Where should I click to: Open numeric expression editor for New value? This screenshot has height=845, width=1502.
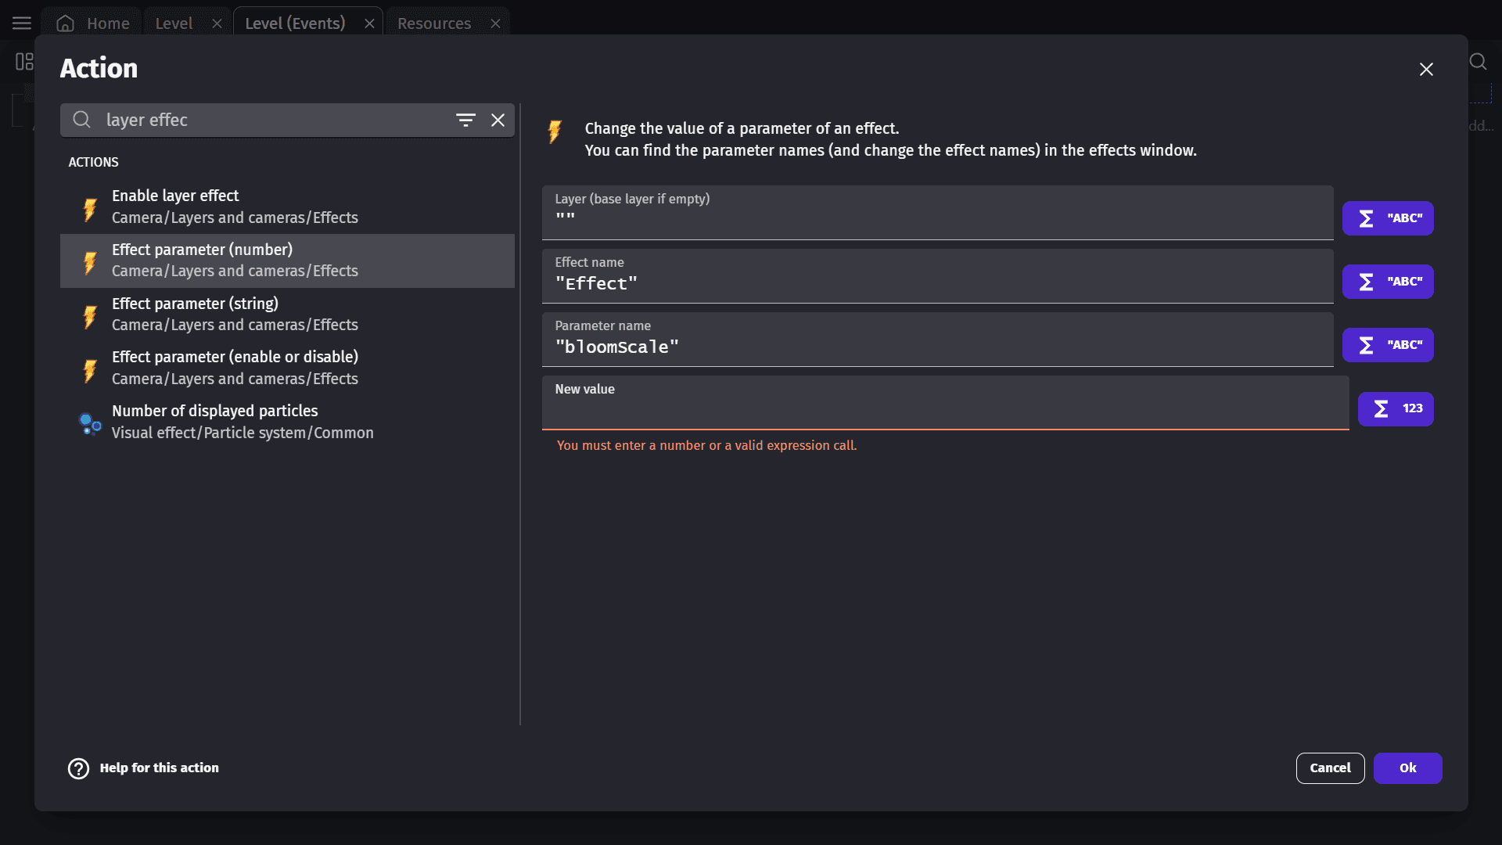(x=1395, y=408)
